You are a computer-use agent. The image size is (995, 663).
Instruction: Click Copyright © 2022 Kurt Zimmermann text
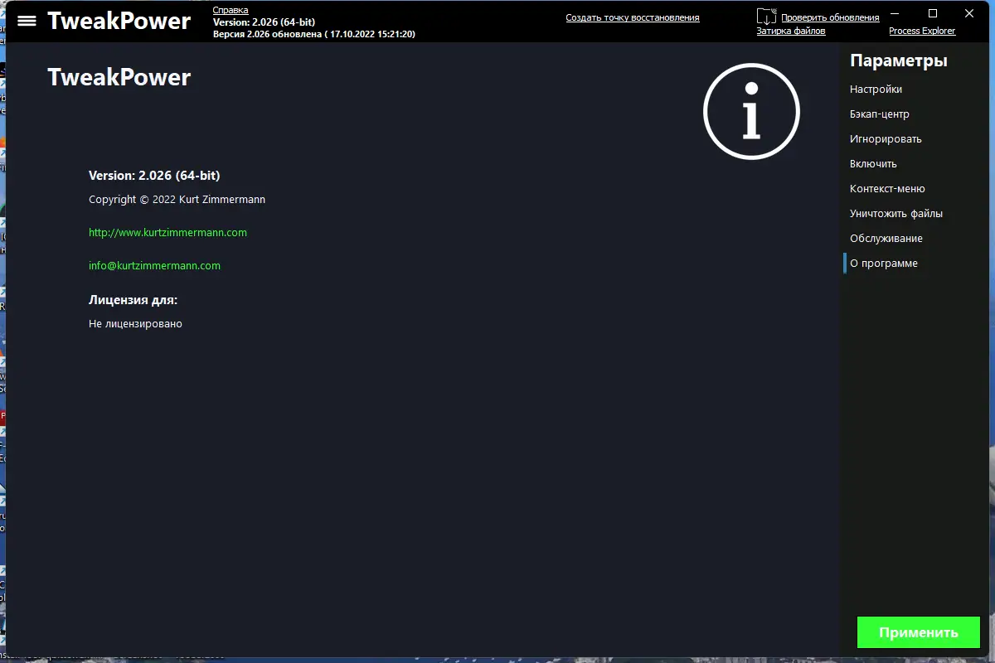(x=177, y=200)
